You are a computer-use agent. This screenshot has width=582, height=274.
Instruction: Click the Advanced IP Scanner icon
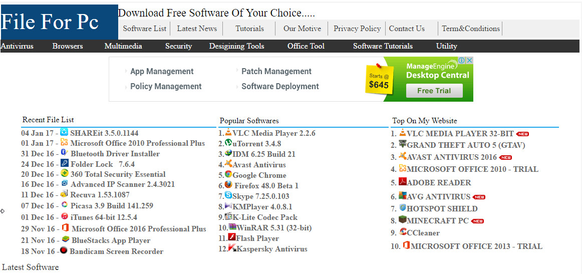click(64, 183)
